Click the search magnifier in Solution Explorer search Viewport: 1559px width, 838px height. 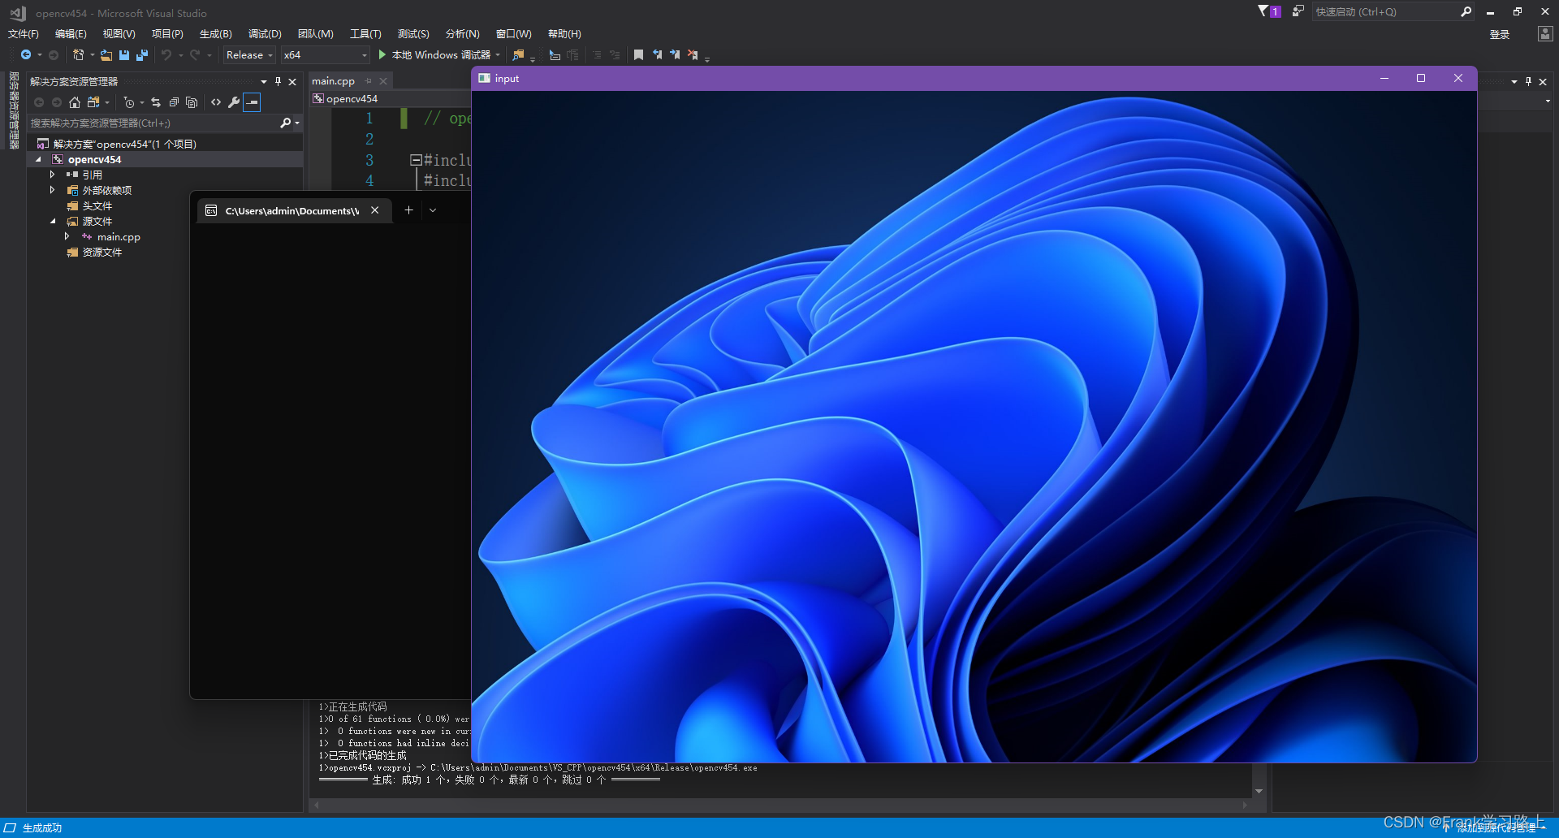pyautogui.click(x=286, y=123)
